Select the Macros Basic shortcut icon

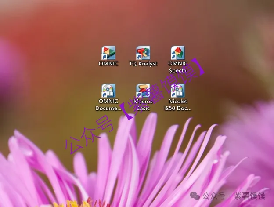(143, 91)
